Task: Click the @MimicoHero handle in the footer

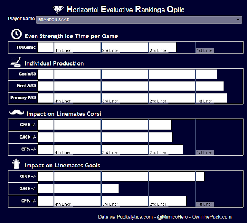Action: [x=173, y=217]
